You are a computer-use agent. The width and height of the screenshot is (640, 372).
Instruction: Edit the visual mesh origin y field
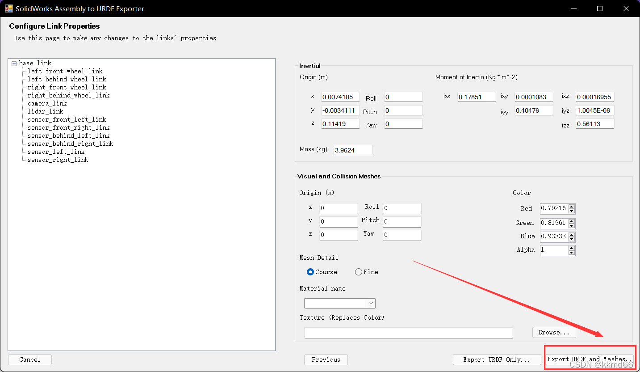point(339,222)
